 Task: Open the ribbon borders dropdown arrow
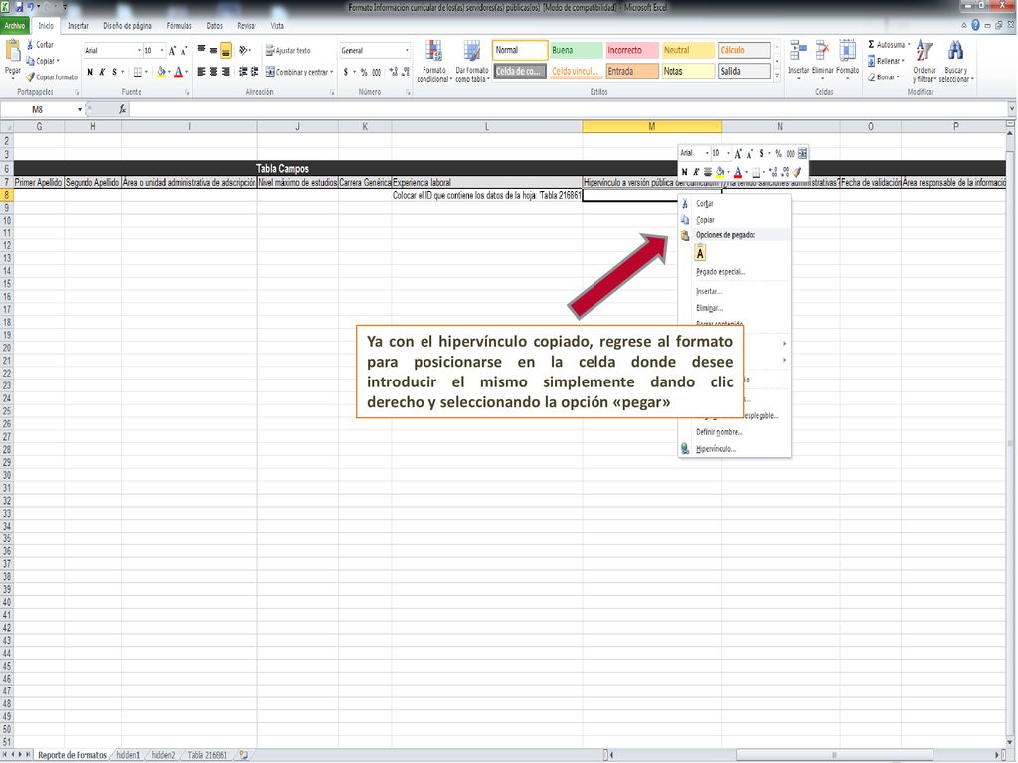(x=147, y=72)
